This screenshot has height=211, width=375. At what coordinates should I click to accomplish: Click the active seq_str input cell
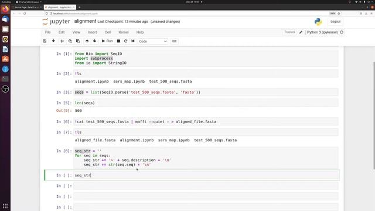coord(206,175)
